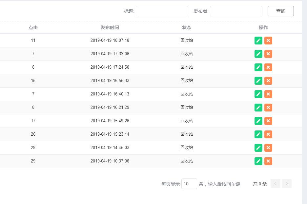
Task: Go to the next page arrow
Action: 287,184
